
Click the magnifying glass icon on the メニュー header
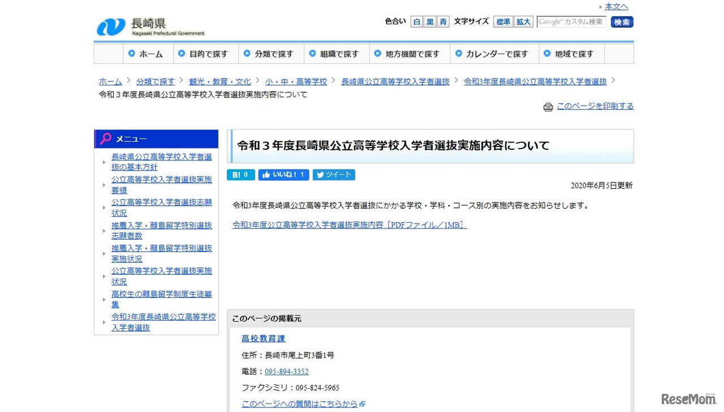pyautogui.click(x=105, y=138)
